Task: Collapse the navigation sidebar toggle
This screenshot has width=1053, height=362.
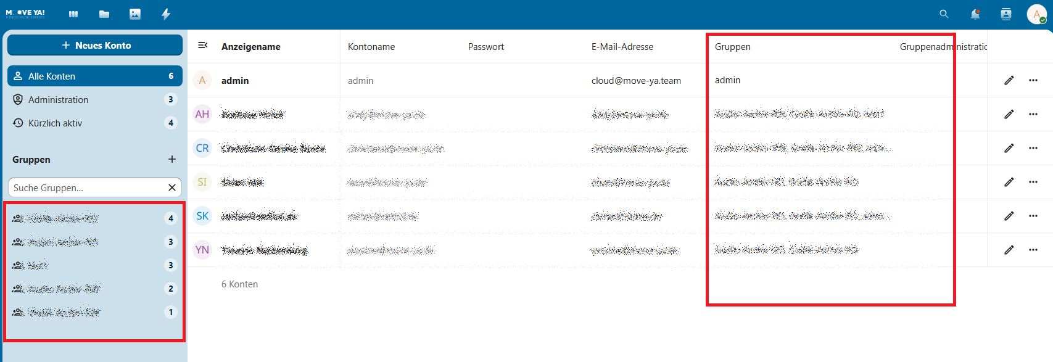Action: pos(202,46)
